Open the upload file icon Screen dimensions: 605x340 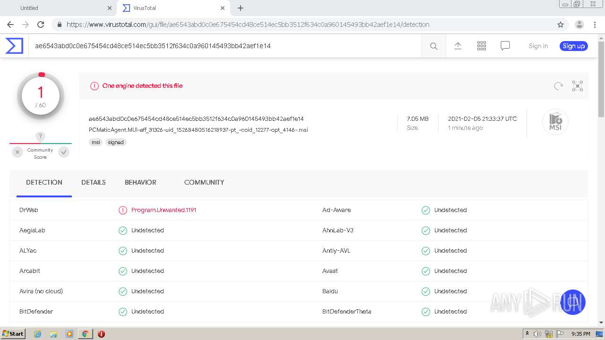click(x=458, y=46)
